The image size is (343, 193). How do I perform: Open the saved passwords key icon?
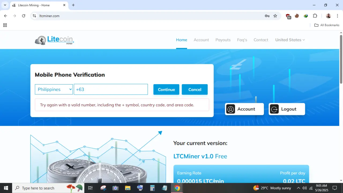pos(267,16)
